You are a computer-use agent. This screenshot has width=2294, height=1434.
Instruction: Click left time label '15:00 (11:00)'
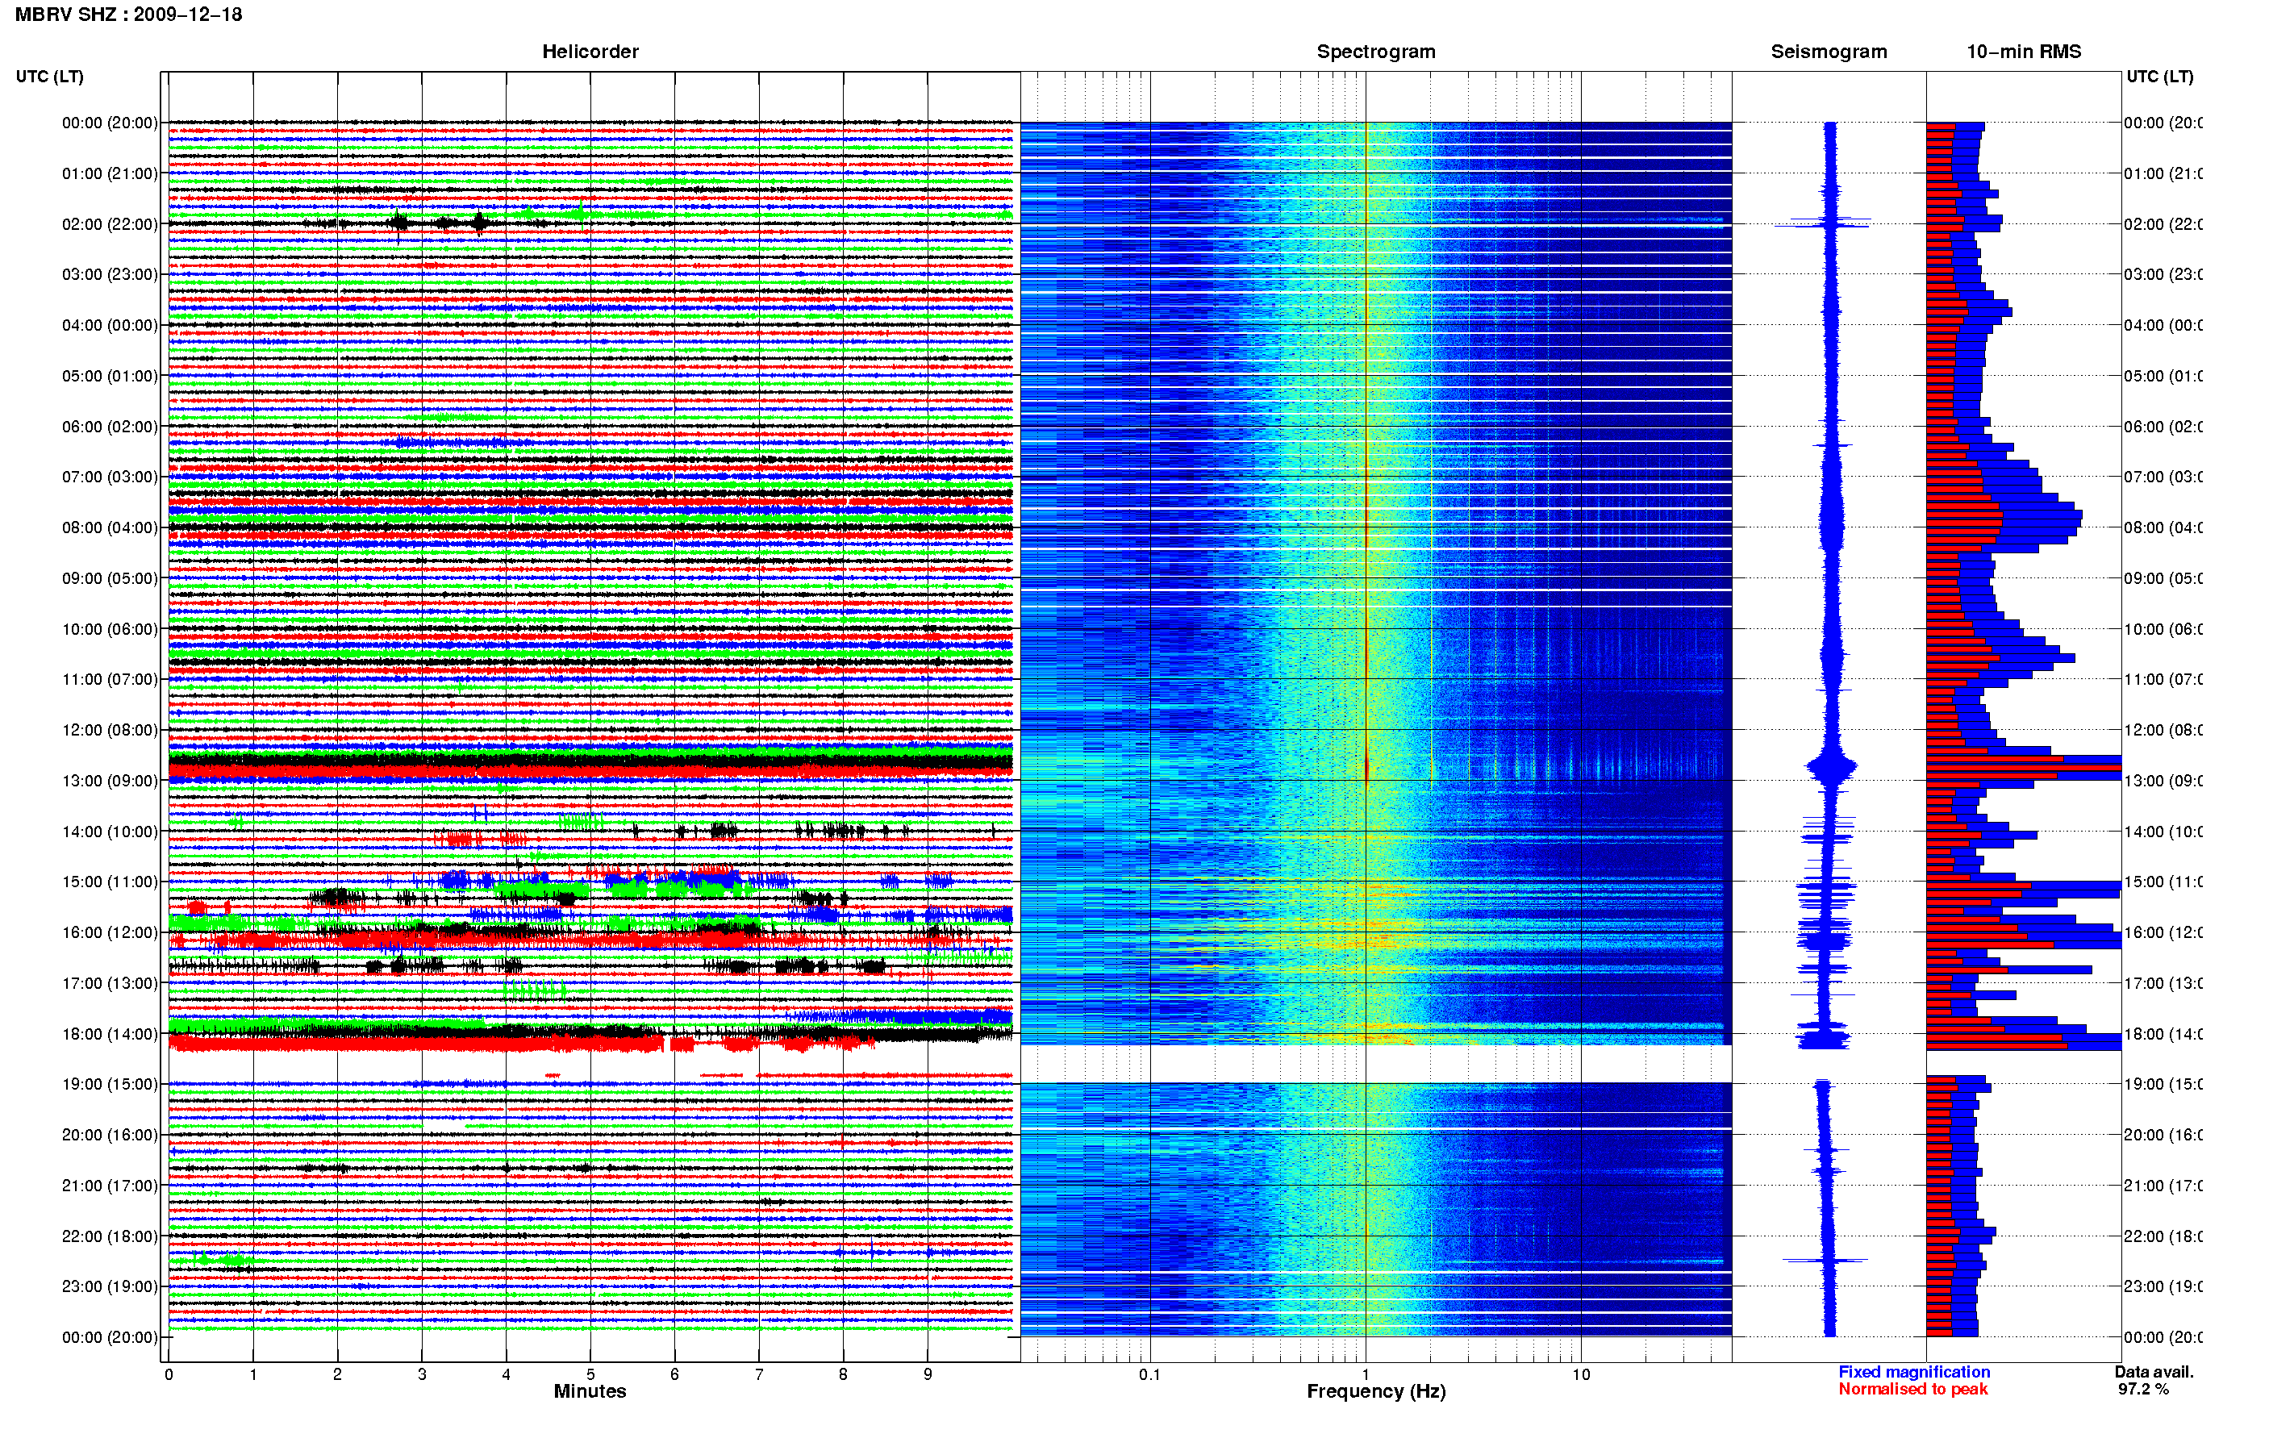110,882
